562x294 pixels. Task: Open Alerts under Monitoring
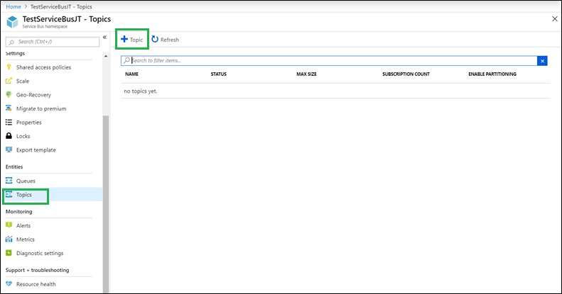23,225
